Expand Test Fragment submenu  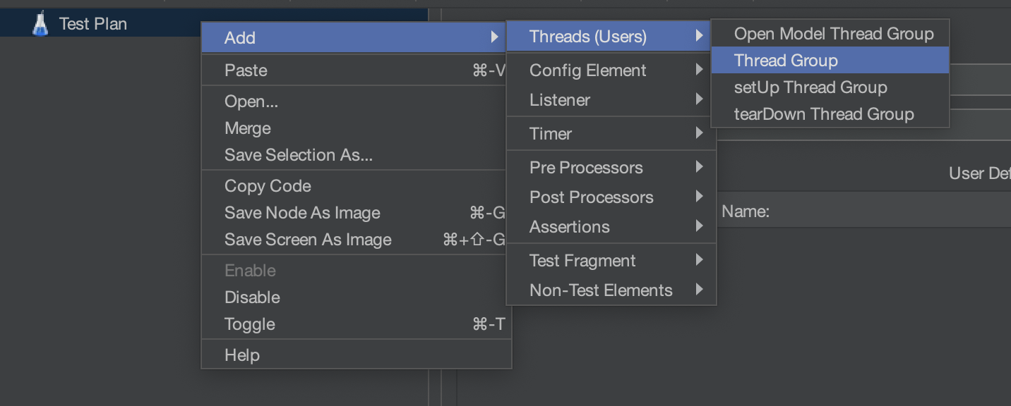coord(582,261)
